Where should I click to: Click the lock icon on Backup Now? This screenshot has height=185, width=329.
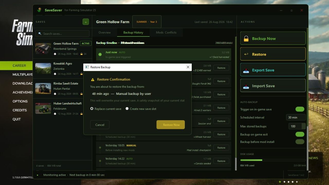point(246,39)
